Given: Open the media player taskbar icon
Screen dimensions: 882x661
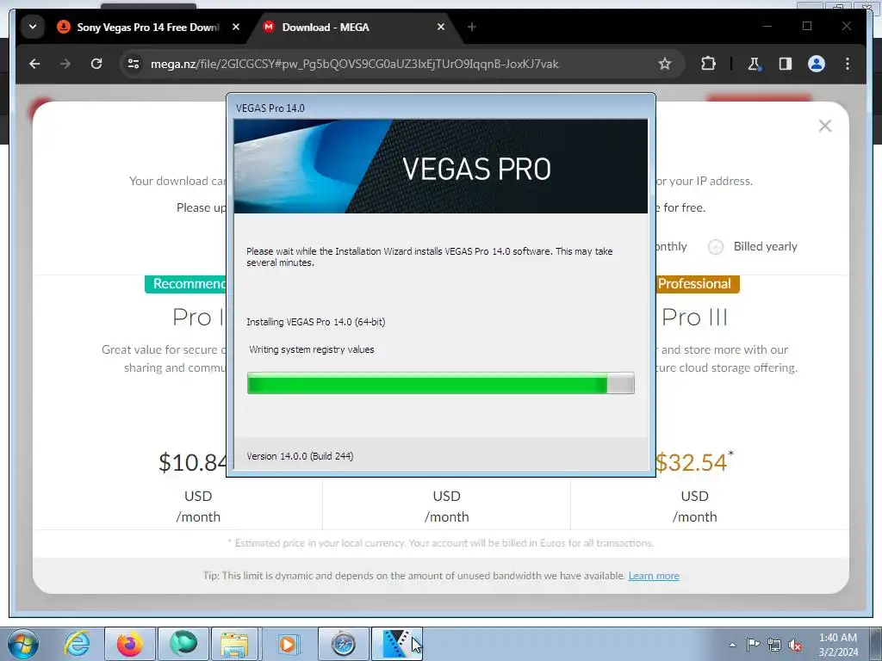Looking at the screenshot, I should click(288, 644).
